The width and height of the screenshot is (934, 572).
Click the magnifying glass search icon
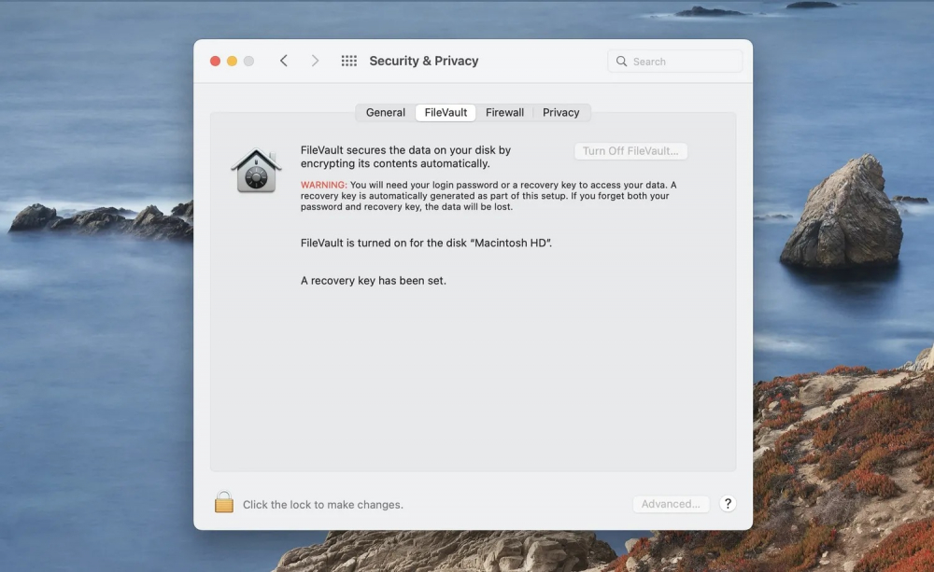pyautogui.click(x=622, y=62)
